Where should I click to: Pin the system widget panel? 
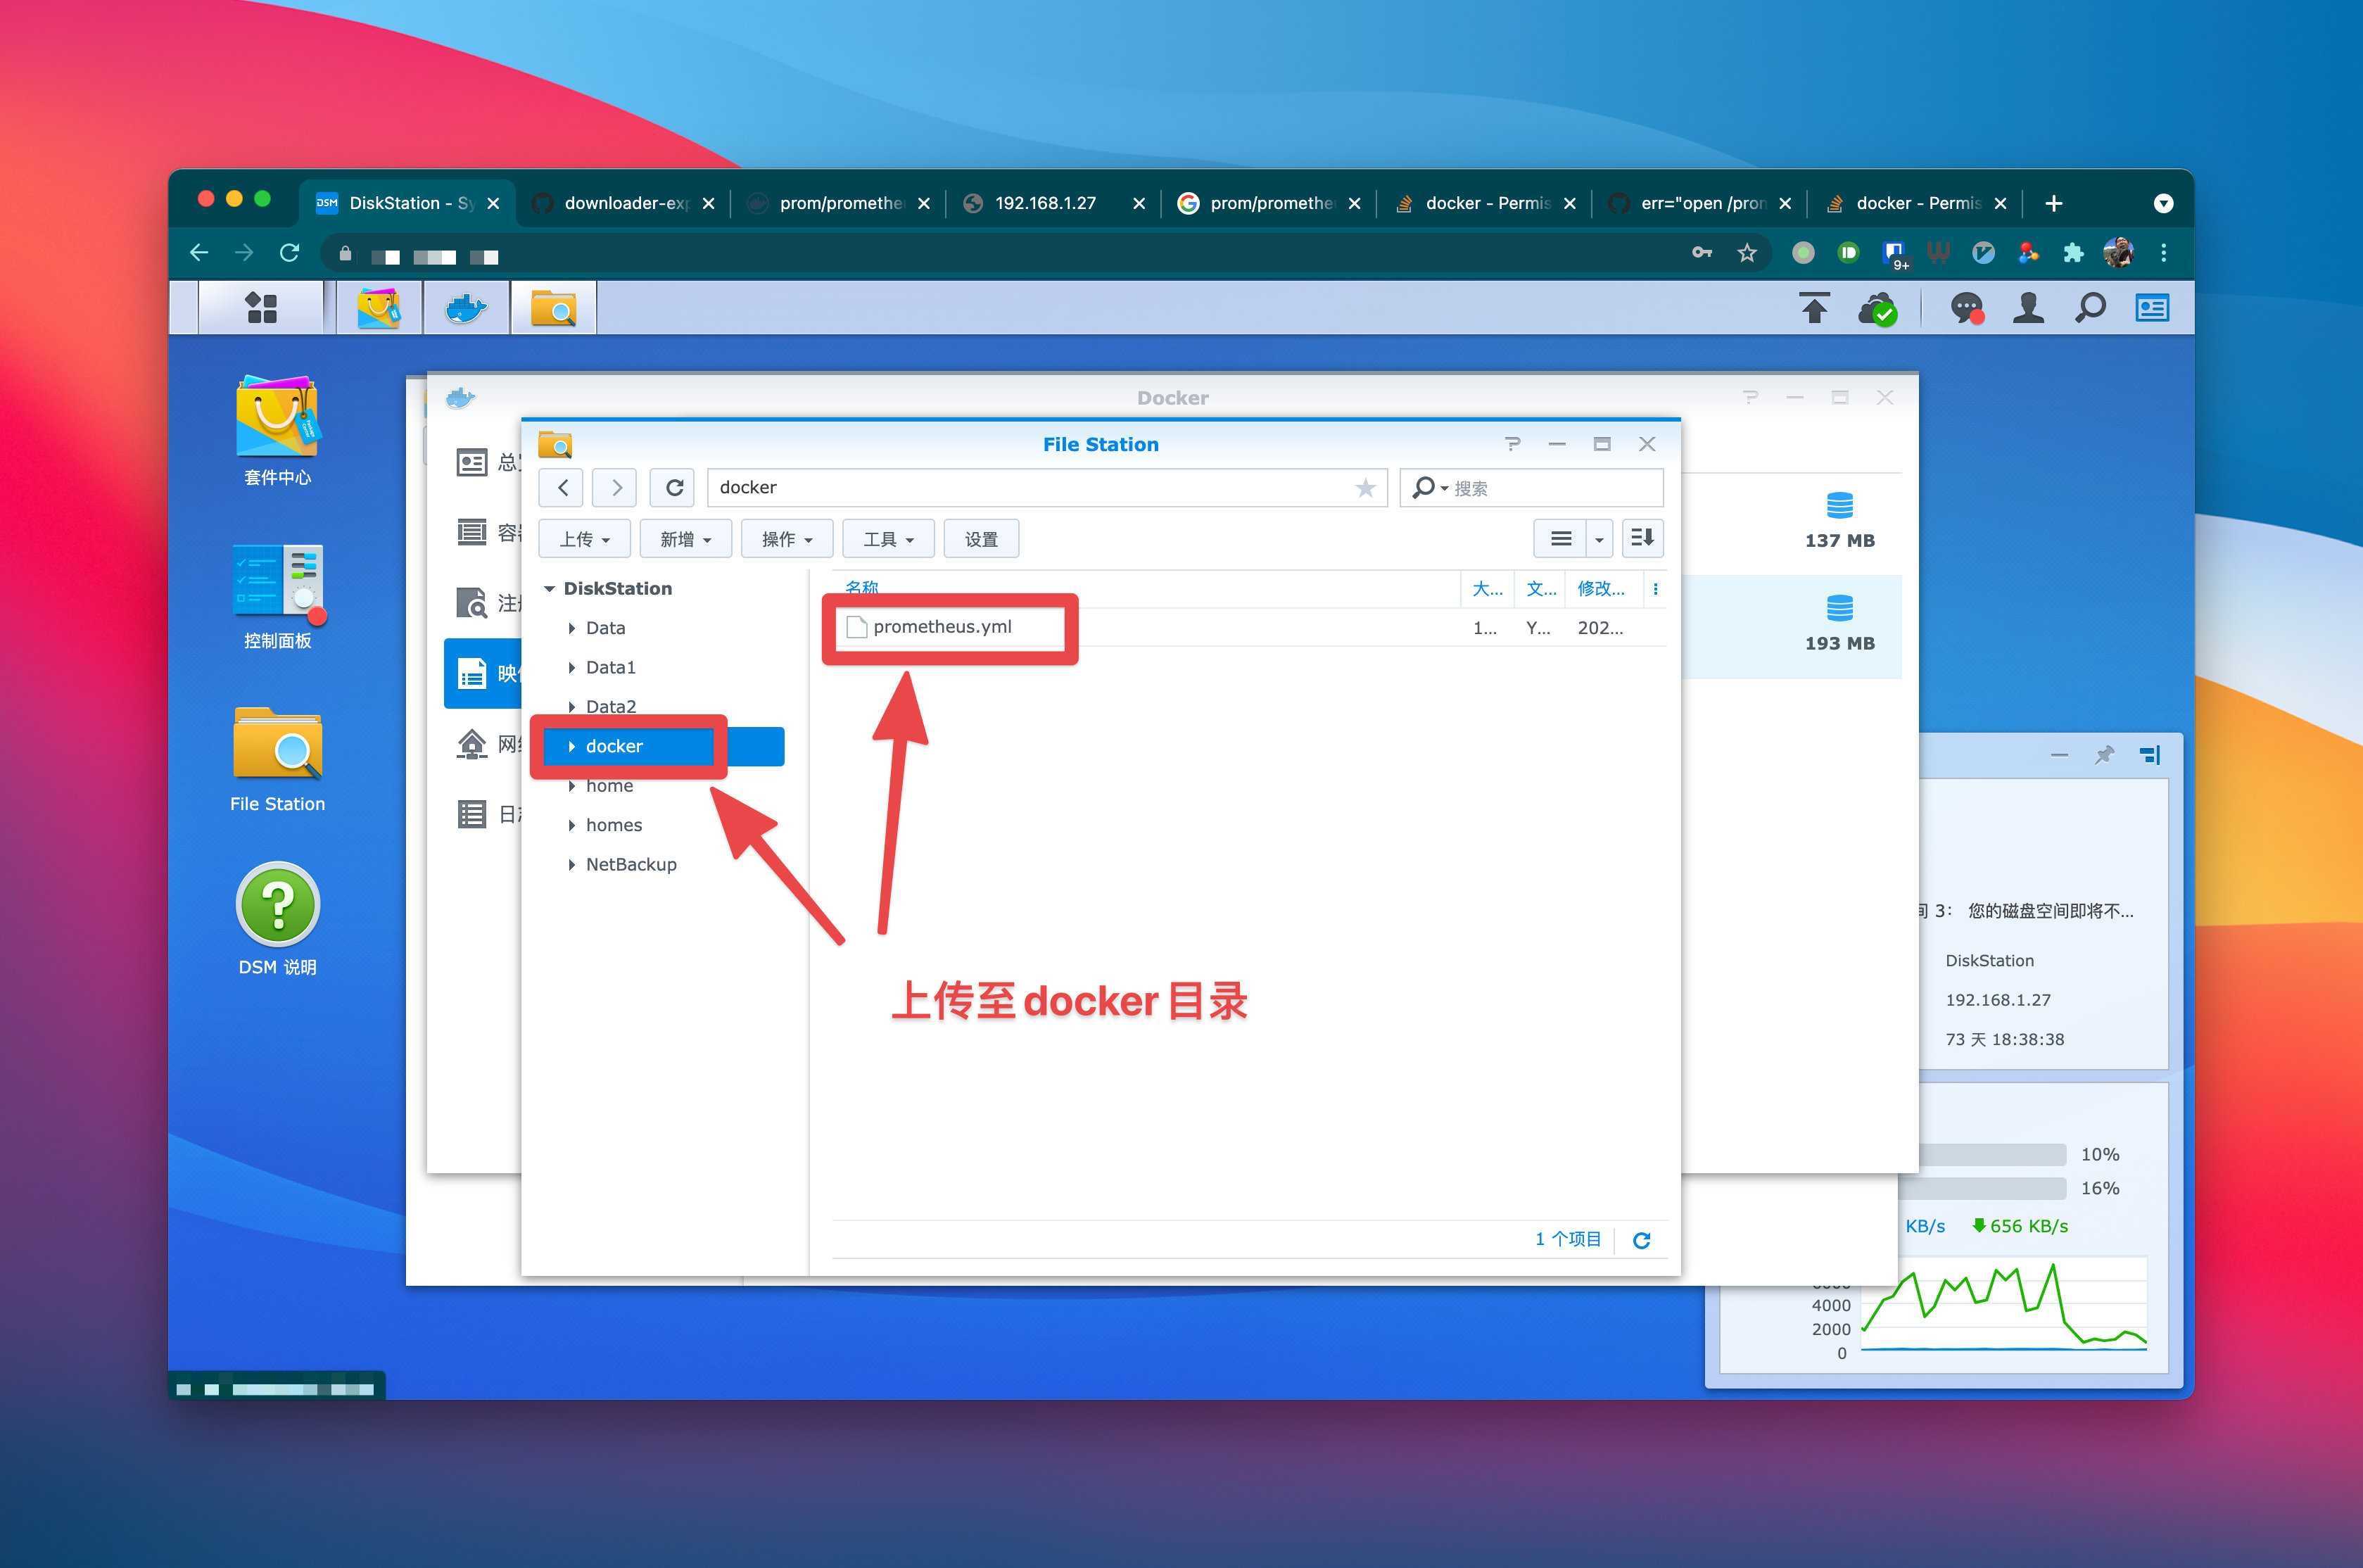pyautogui.click(x=2104, y=755)
